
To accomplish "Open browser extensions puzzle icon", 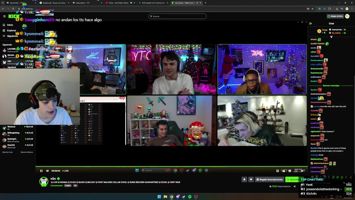I will pyautogui.click(x=329, y=9).
